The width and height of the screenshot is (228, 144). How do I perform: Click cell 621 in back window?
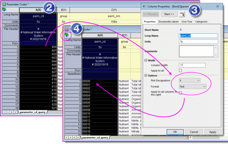[x=38, y=108]
